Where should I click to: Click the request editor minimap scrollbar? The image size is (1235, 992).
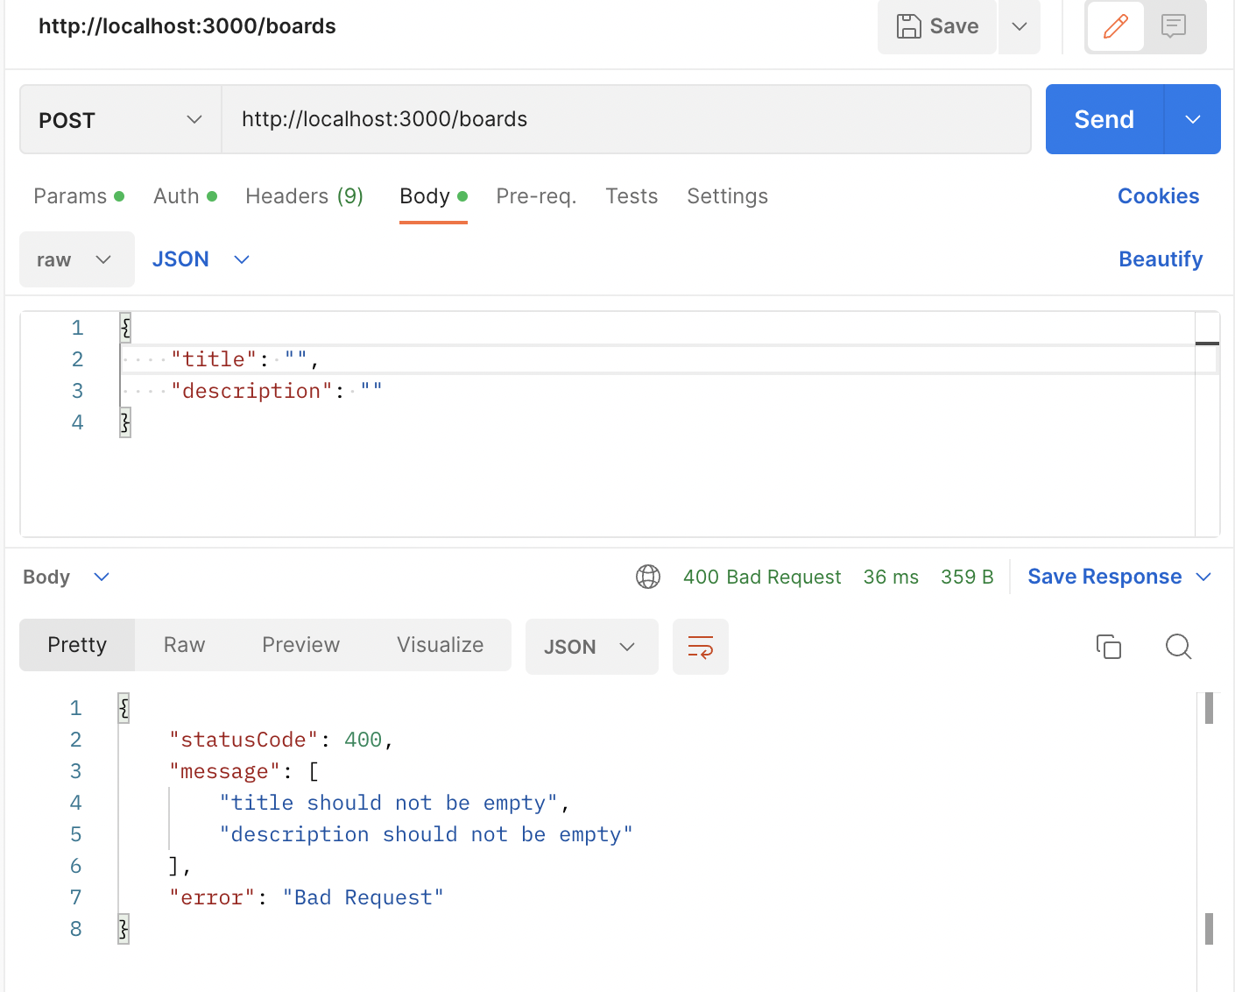[x=1207, y=424]
